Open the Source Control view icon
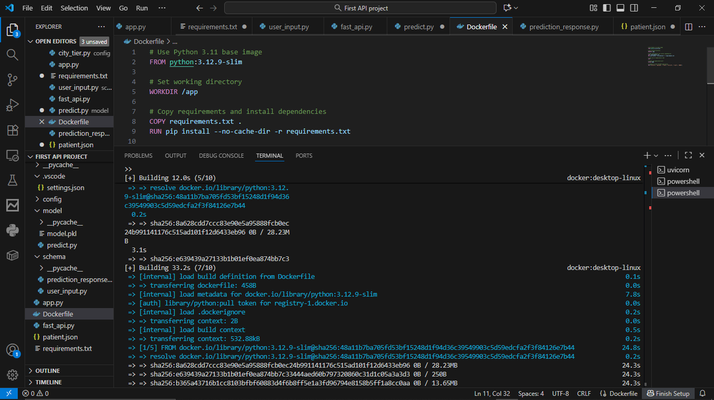Screen dimensions: 714x400 (12, 80)
